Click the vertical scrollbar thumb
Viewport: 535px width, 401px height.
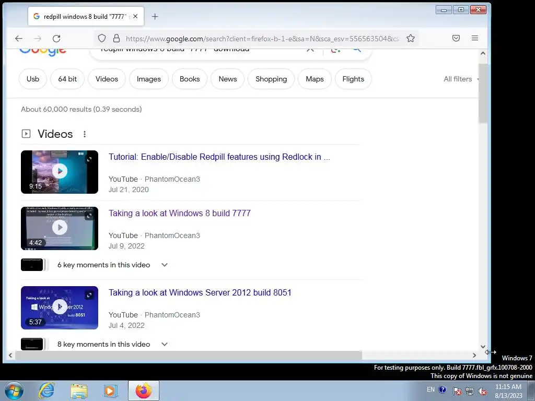pos(483,93)
